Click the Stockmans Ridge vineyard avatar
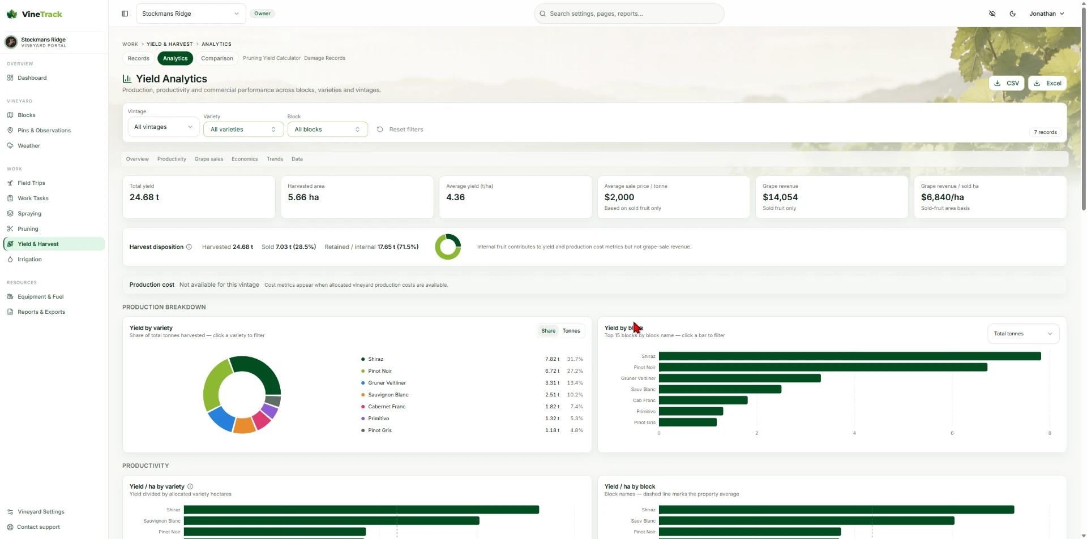Viewport: 1087px width, 539px height. [11, 42]
